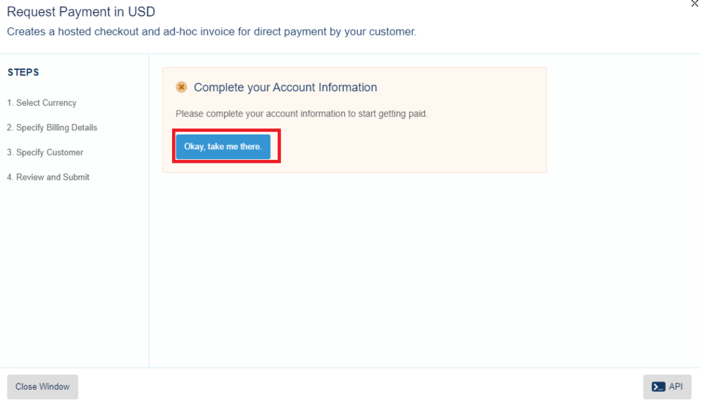Click the Close Window button
This screenshot has height=402, width=702.
coord(43,387)
